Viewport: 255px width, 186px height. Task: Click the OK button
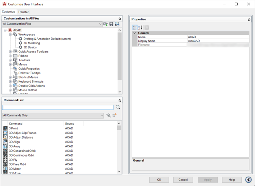click(x=159, y=180)
